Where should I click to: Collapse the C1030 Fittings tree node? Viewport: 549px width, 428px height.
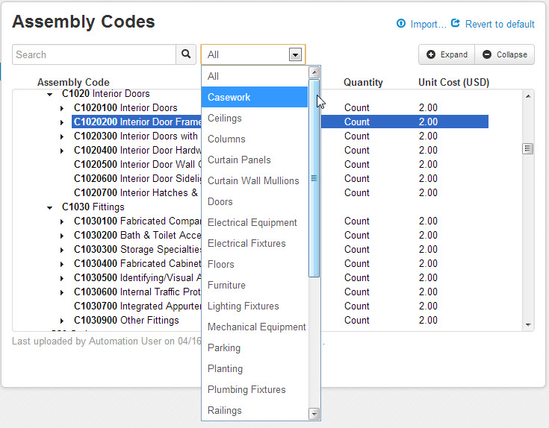coord(50,207)
